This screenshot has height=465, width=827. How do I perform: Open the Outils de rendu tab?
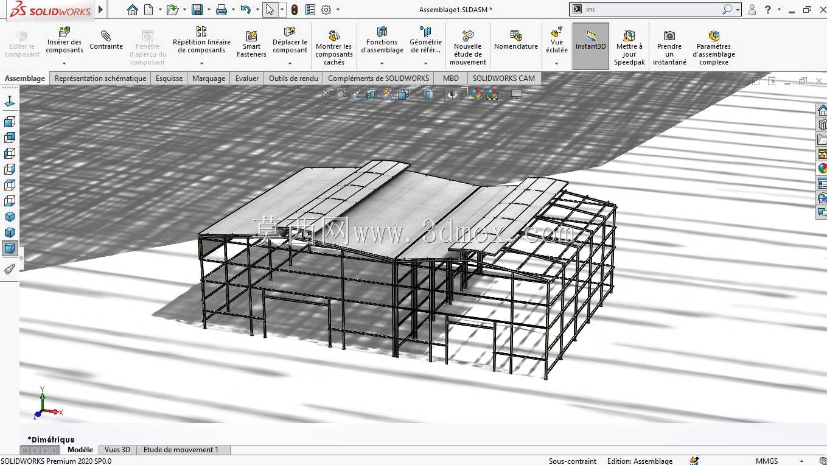click(294, 79)
